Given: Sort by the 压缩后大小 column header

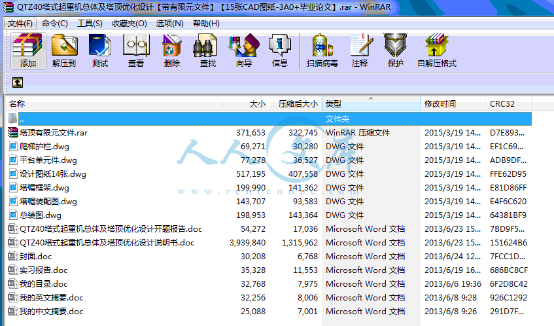Looking at the screenshot, I should [296, 104].
